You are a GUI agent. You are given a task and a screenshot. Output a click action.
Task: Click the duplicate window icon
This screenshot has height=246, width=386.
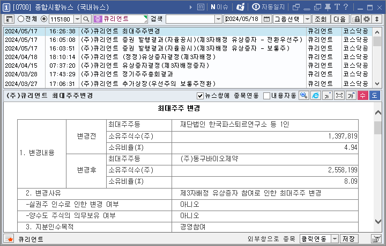317,8
